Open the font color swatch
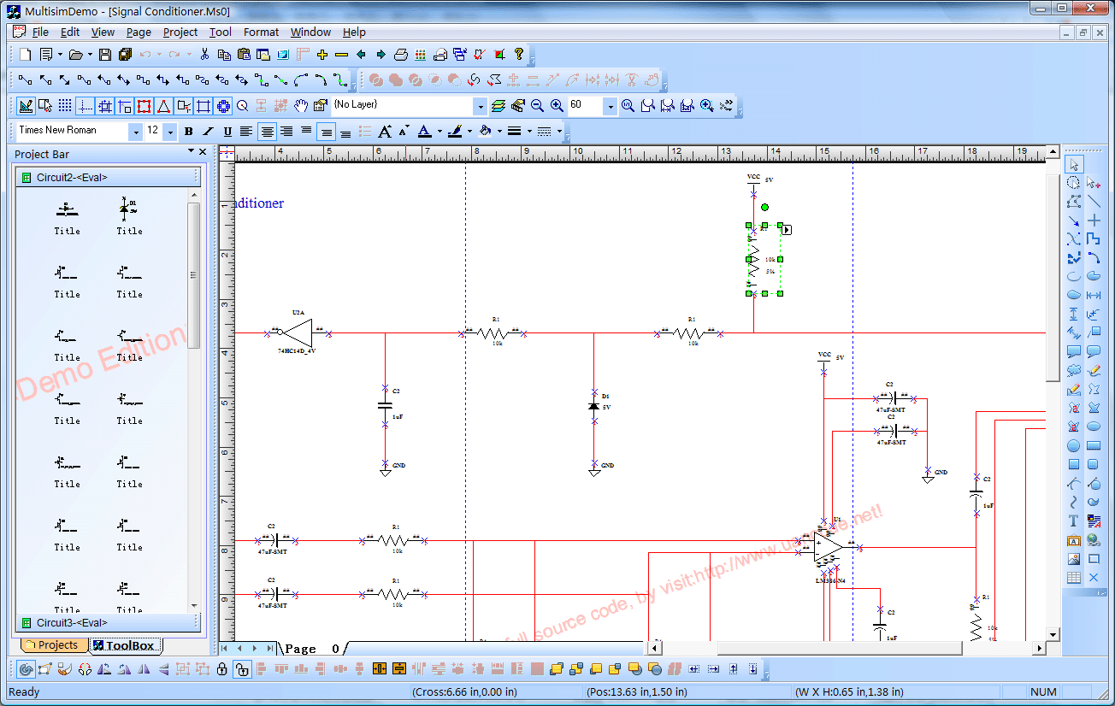 424,132
